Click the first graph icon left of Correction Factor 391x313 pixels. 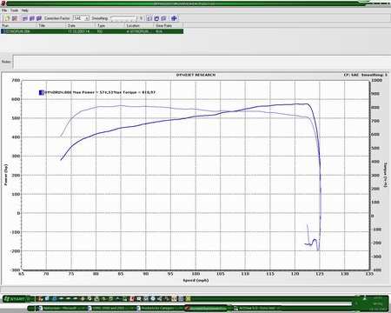click(25, 18)
